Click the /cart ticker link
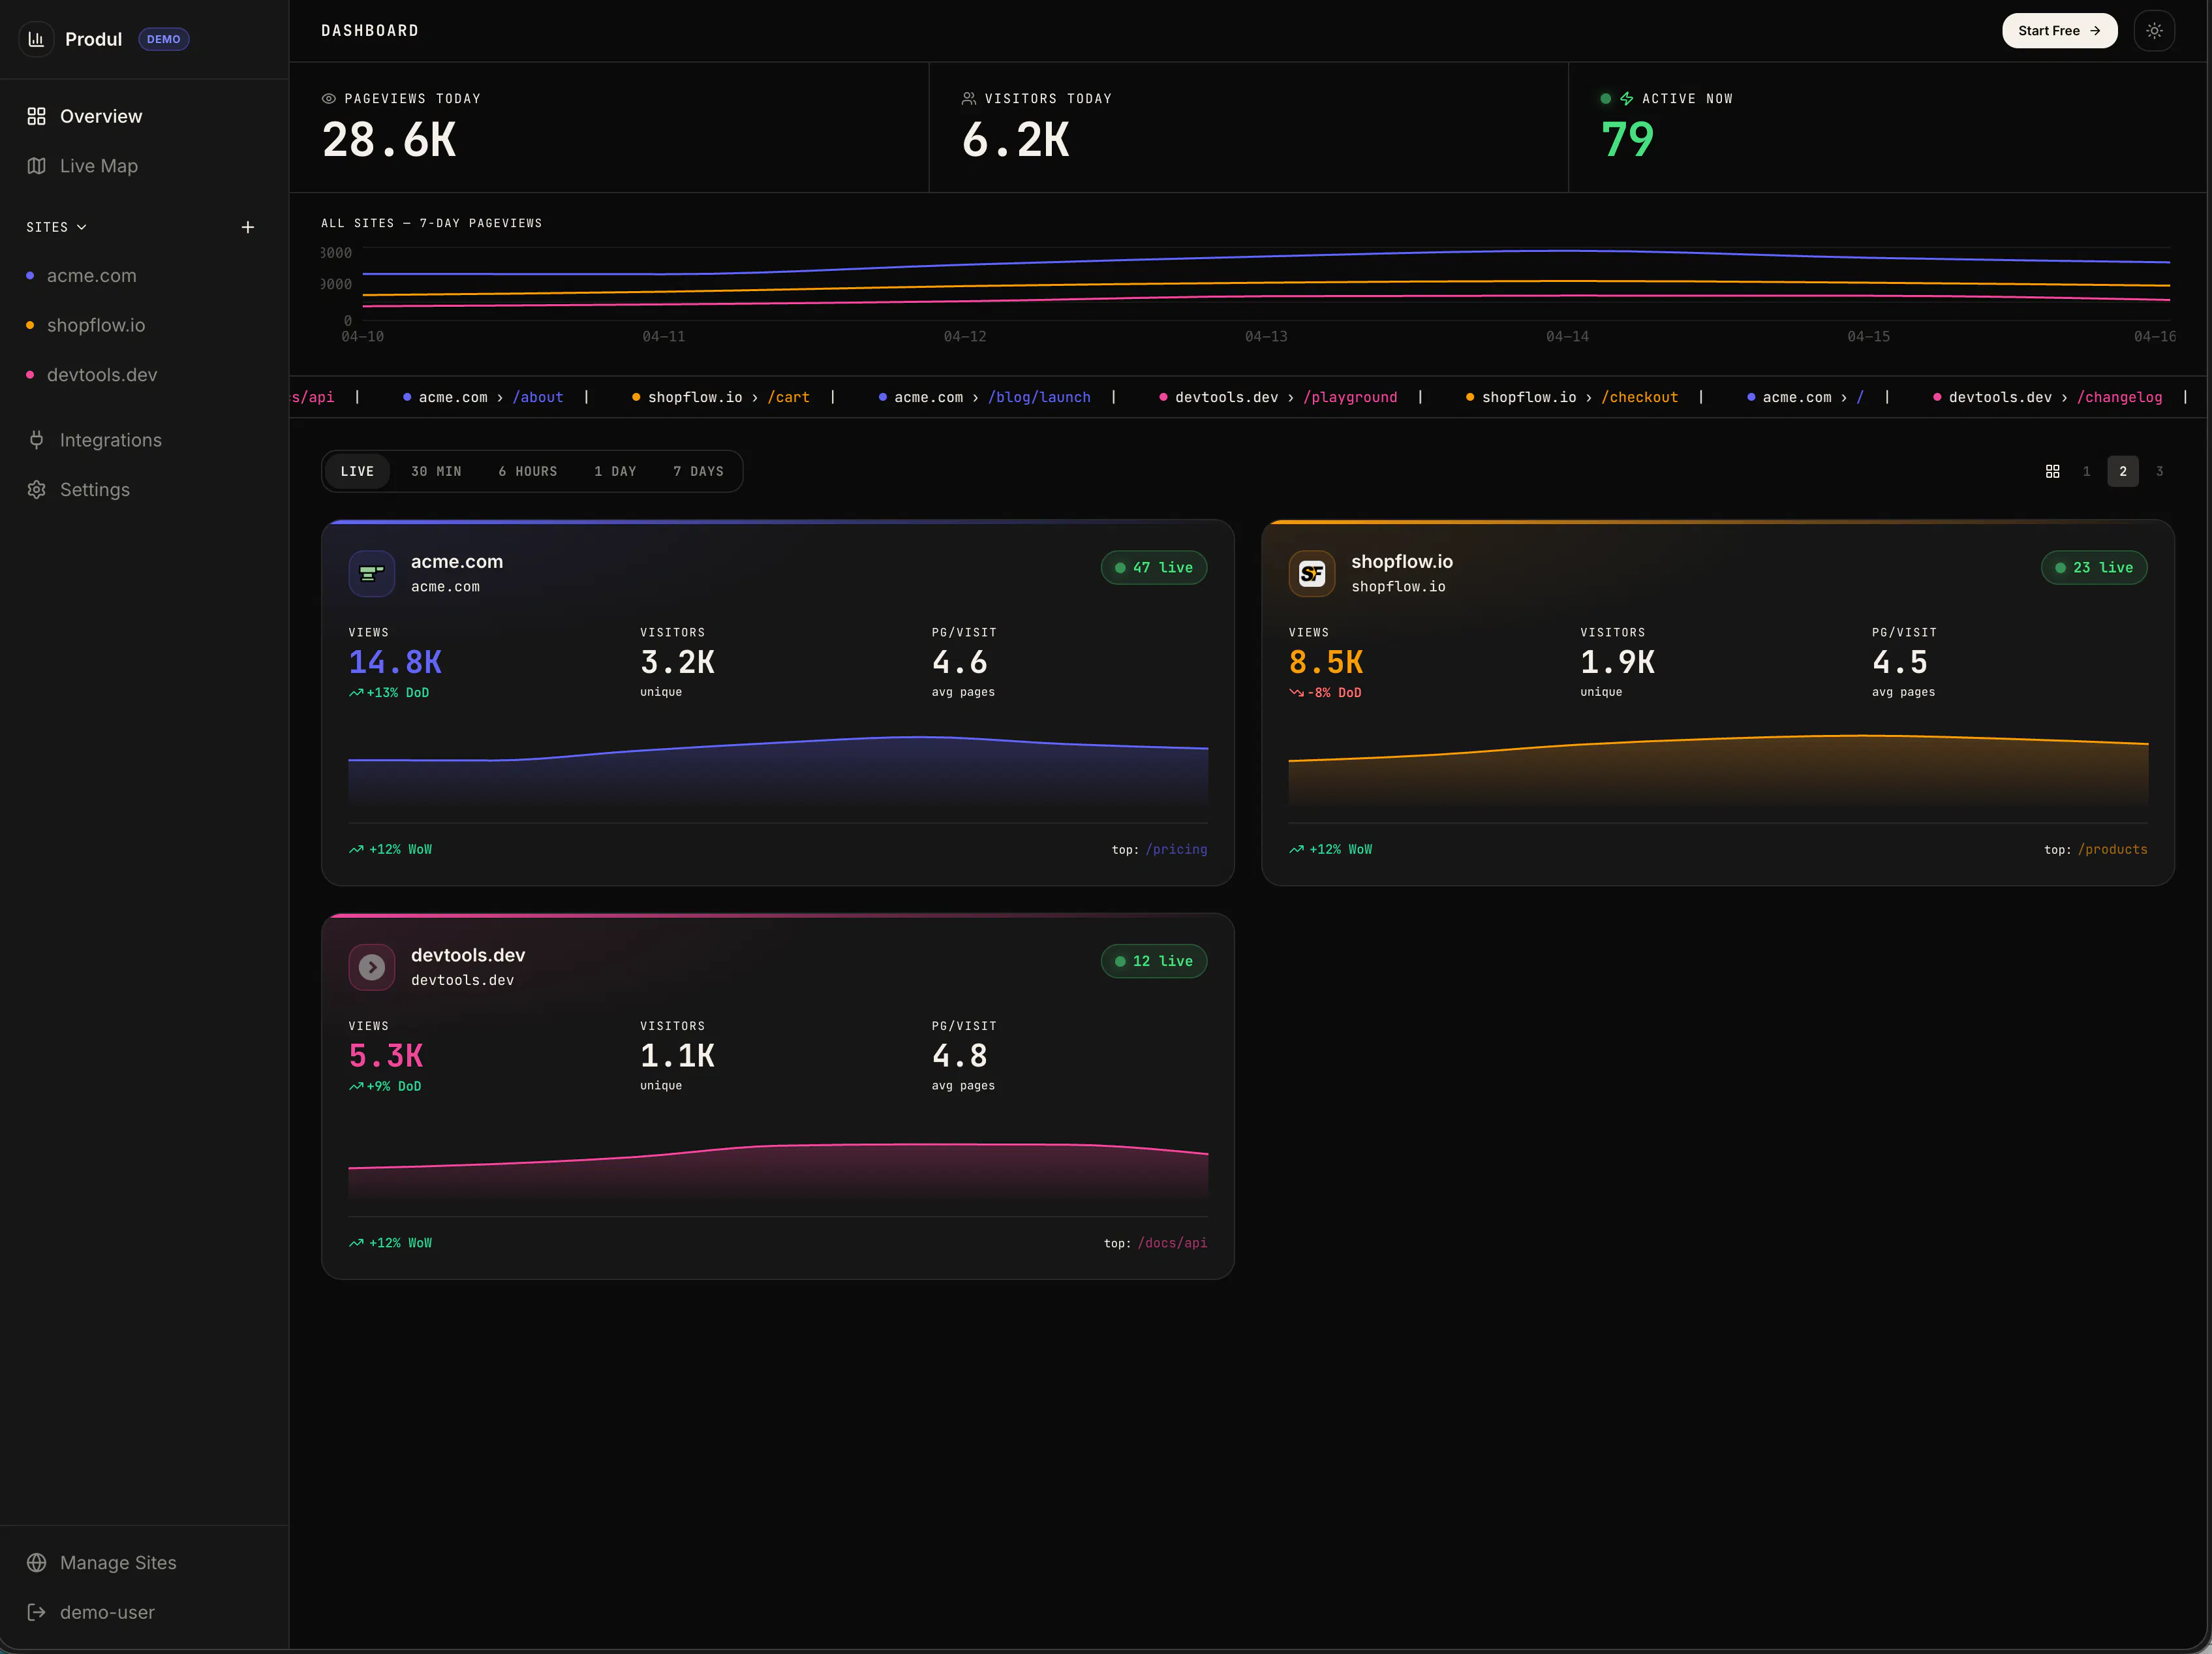Image resolution: width=2212 pixels, height=1654 pixels. point(789,398)
